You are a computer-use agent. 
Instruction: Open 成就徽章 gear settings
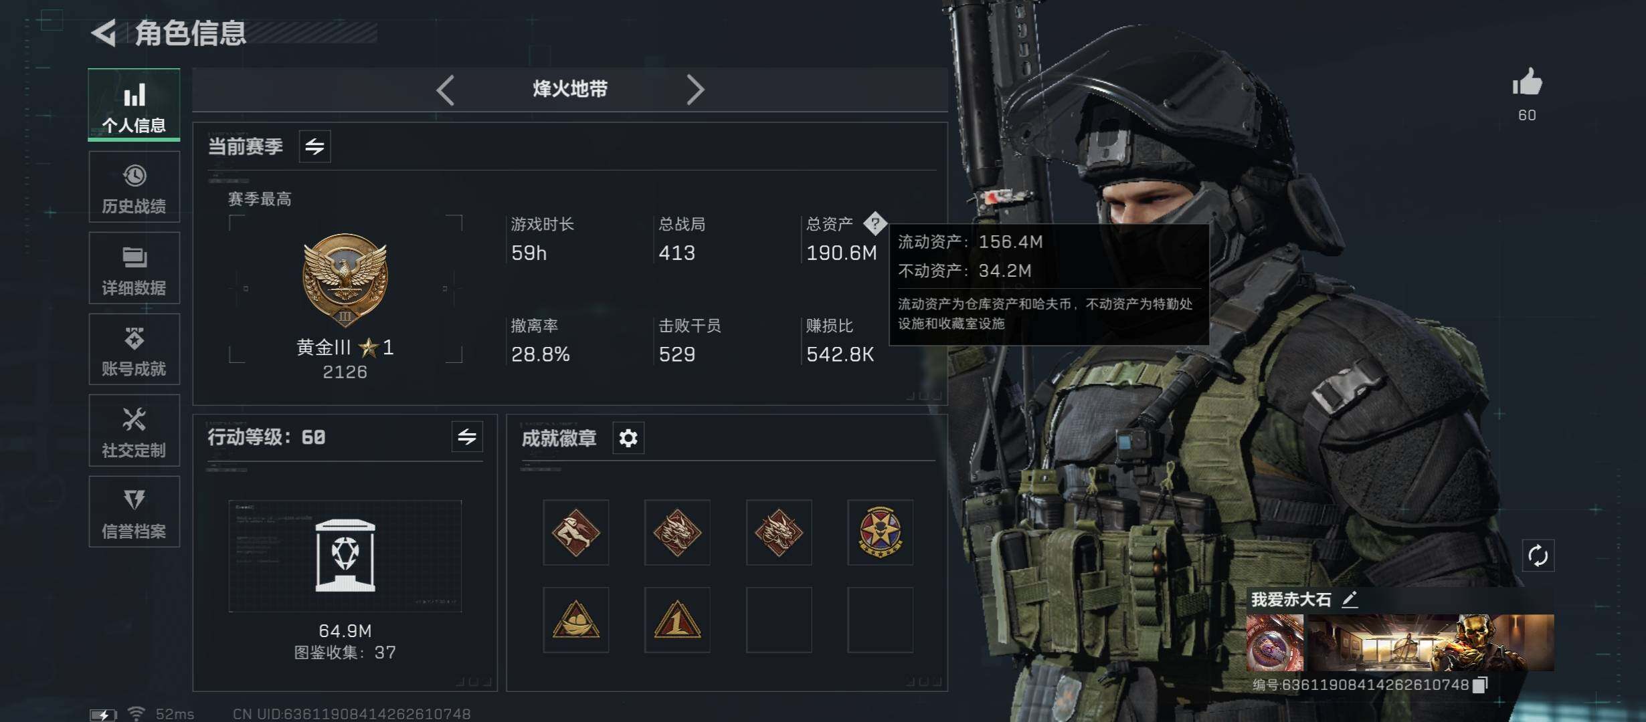click(x=628, y=438)
